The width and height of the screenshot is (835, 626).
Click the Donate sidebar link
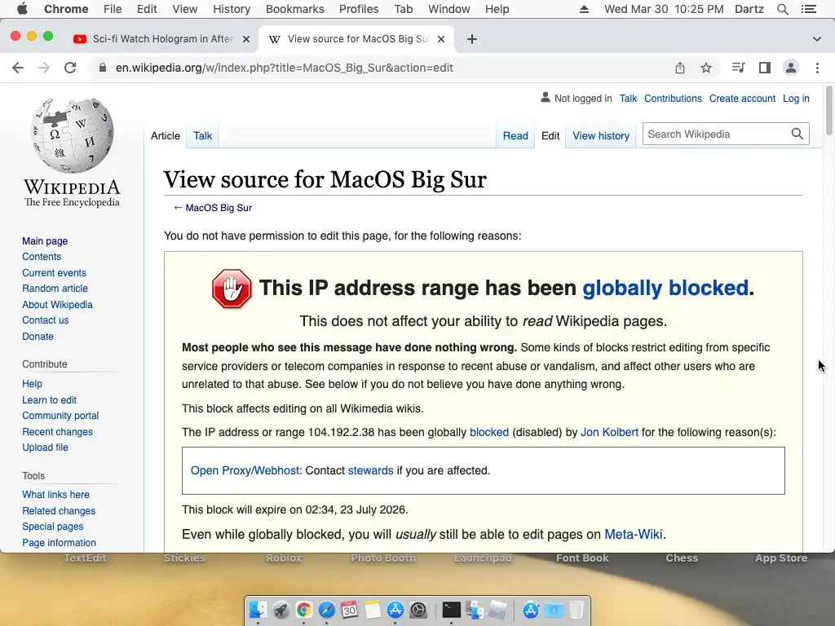(x=38, y=337)
